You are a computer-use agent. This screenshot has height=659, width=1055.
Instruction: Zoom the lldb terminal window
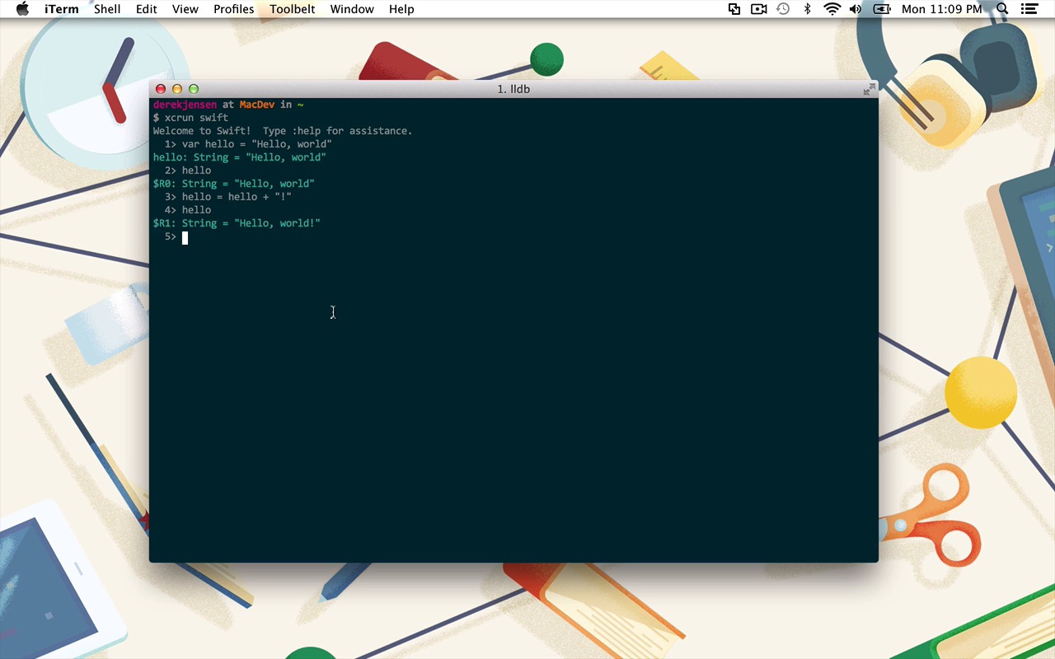tap(194, 89)
